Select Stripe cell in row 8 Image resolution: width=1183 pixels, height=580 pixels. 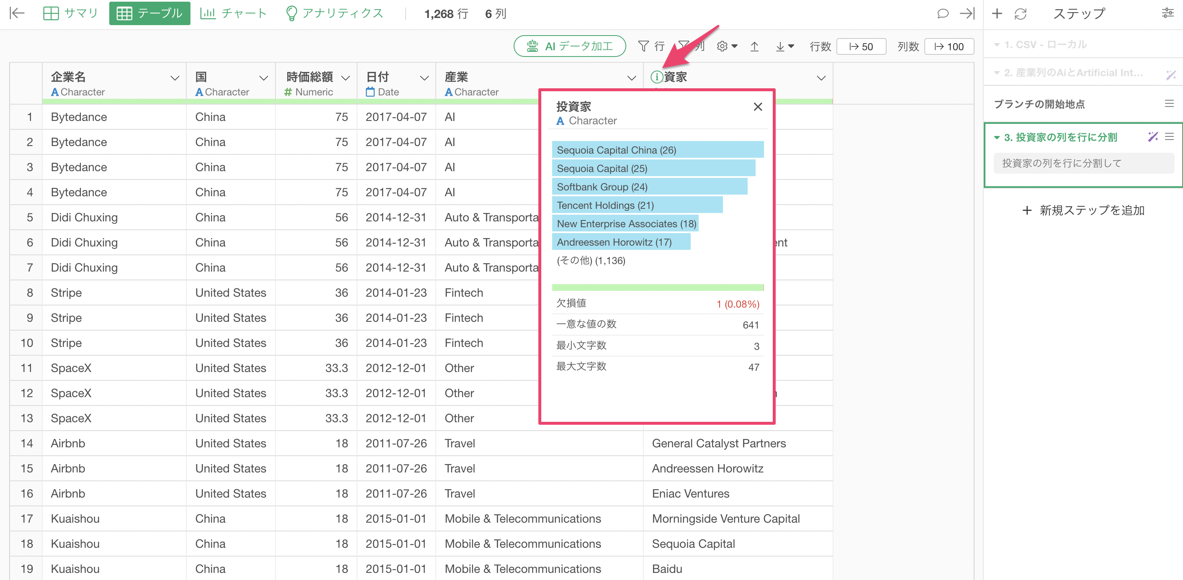click(114, 293)
